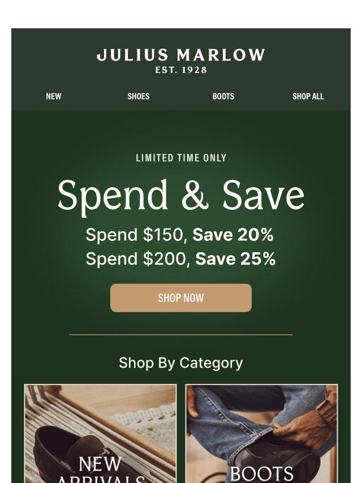Select BOOTS in the top navigation
The height and width of the screenshot is (483, 362).
coord(223,96)
